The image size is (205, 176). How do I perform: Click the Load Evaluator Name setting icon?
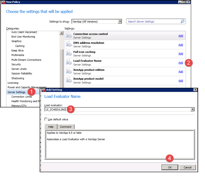69,62
